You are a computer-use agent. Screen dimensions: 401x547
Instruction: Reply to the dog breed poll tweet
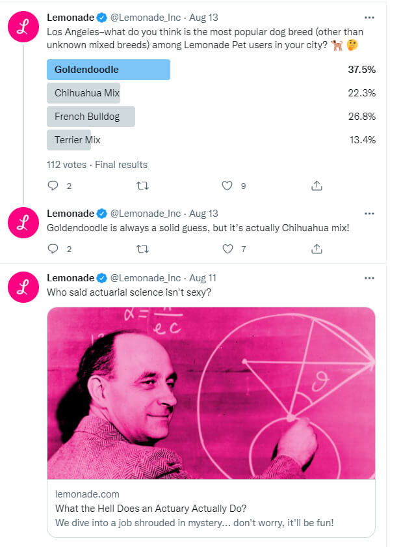coord(53,186)
